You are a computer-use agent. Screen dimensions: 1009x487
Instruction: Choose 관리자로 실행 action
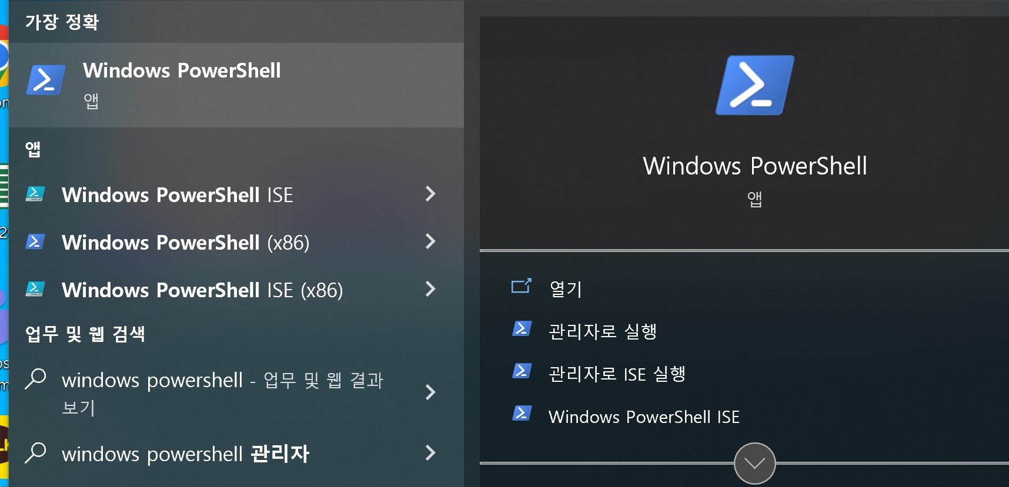click(603, 331)
